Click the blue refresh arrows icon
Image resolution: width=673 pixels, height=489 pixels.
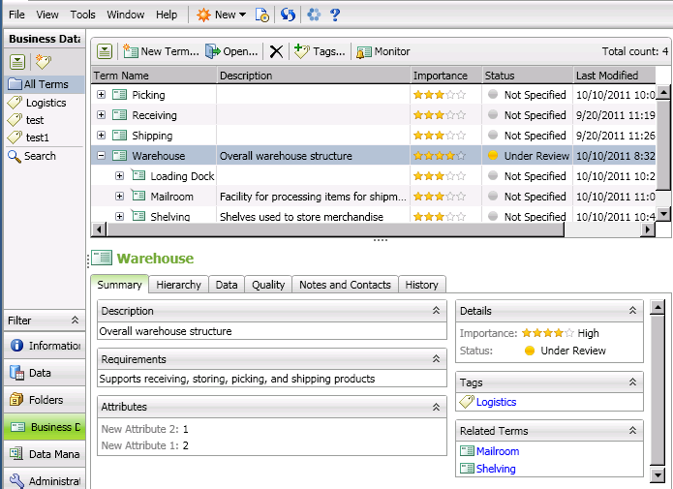(288, 15)
